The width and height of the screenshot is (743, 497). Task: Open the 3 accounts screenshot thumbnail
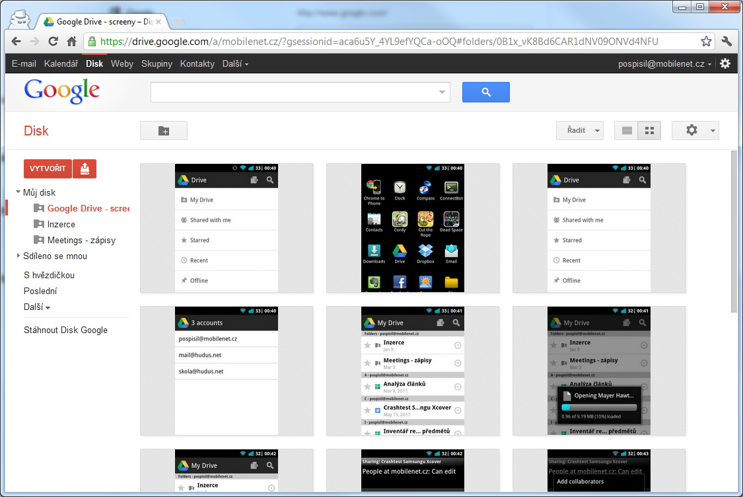[226, 370]
